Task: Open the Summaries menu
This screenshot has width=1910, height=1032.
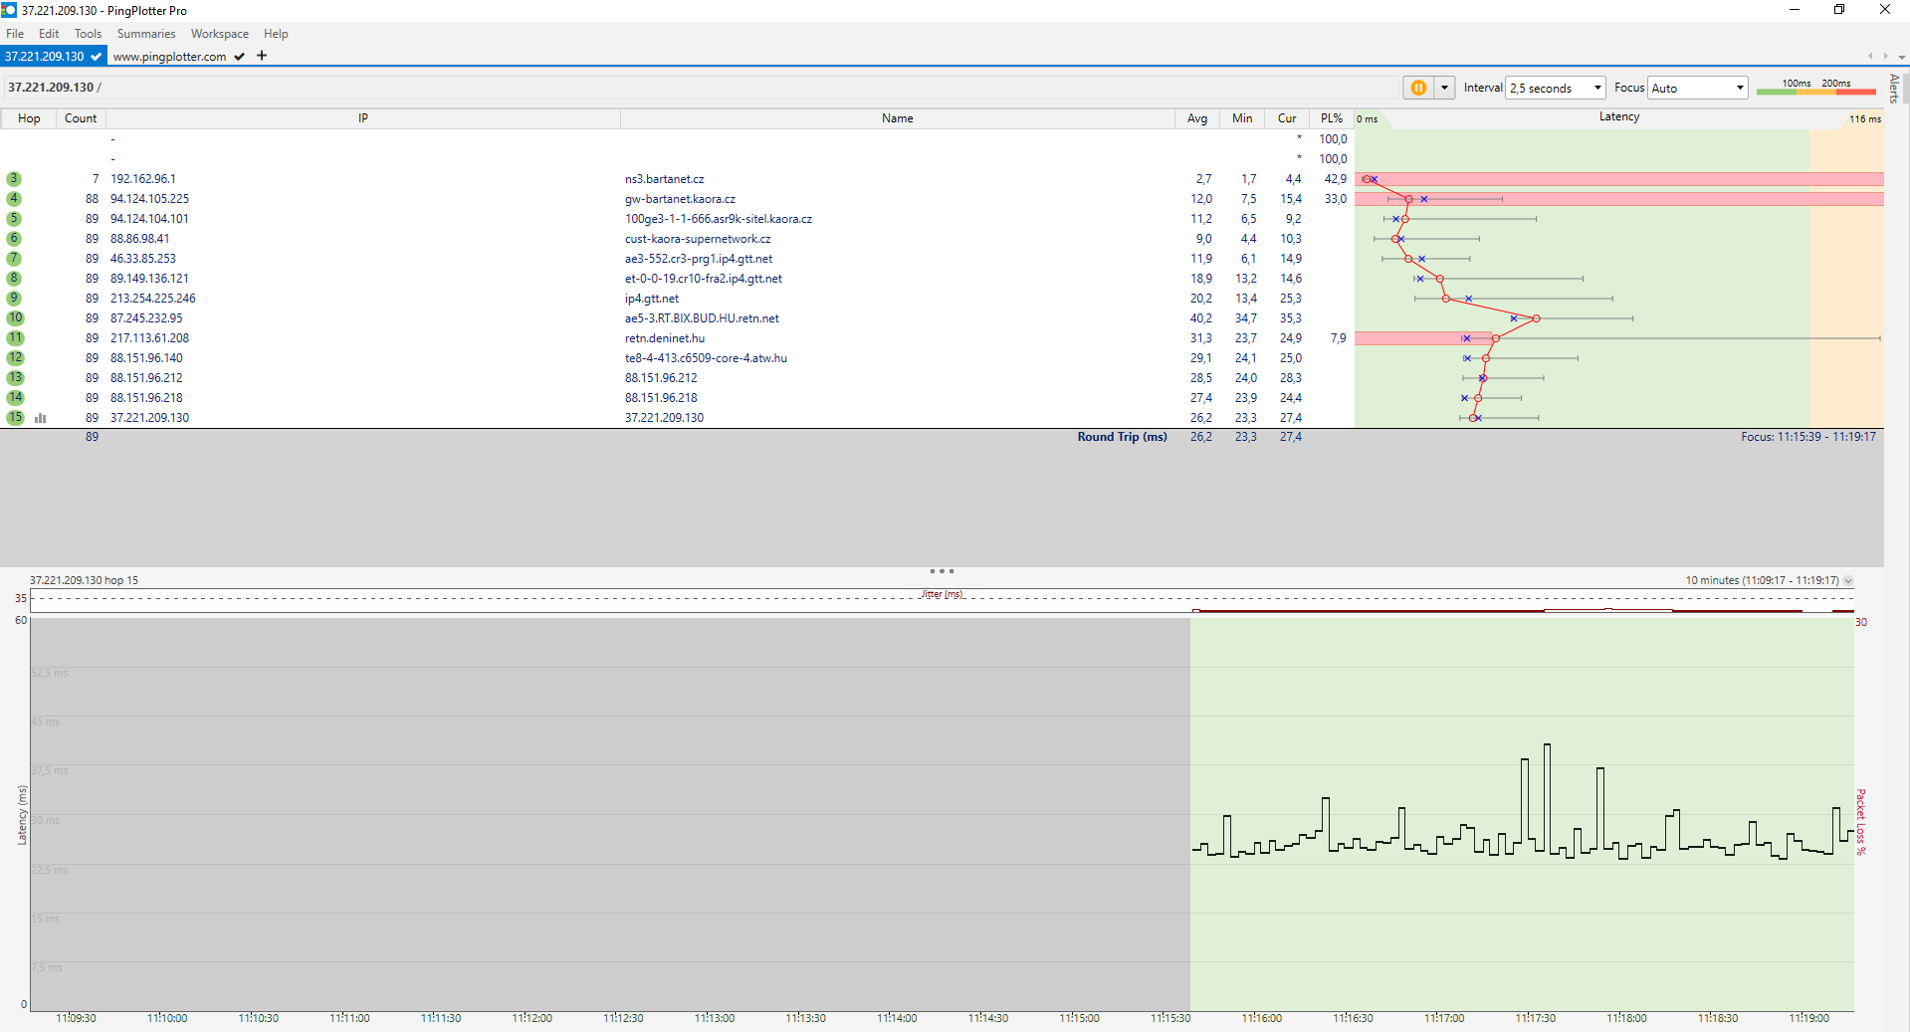Action: pyautogui.click(x=145, y=34)
